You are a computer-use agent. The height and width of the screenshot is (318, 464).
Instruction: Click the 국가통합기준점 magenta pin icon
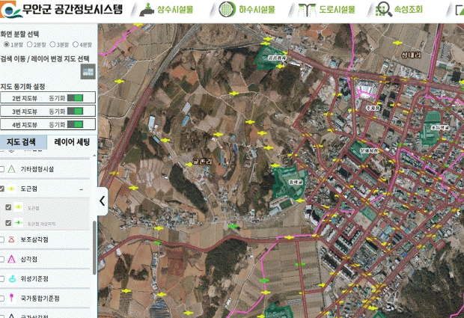point(12,299)
